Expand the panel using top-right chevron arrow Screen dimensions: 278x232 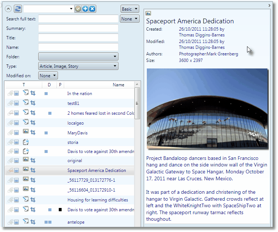tap(269, 5)
